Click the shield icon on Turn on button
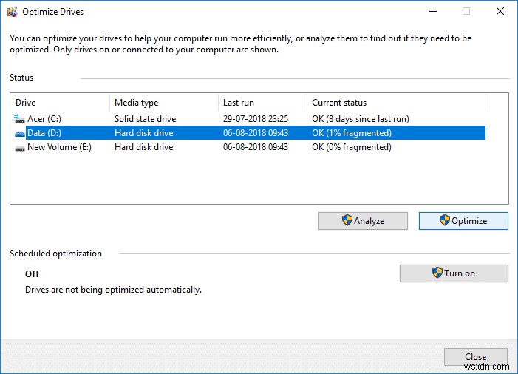The height and width of the screenshot is (374, 518). [437, 273]
